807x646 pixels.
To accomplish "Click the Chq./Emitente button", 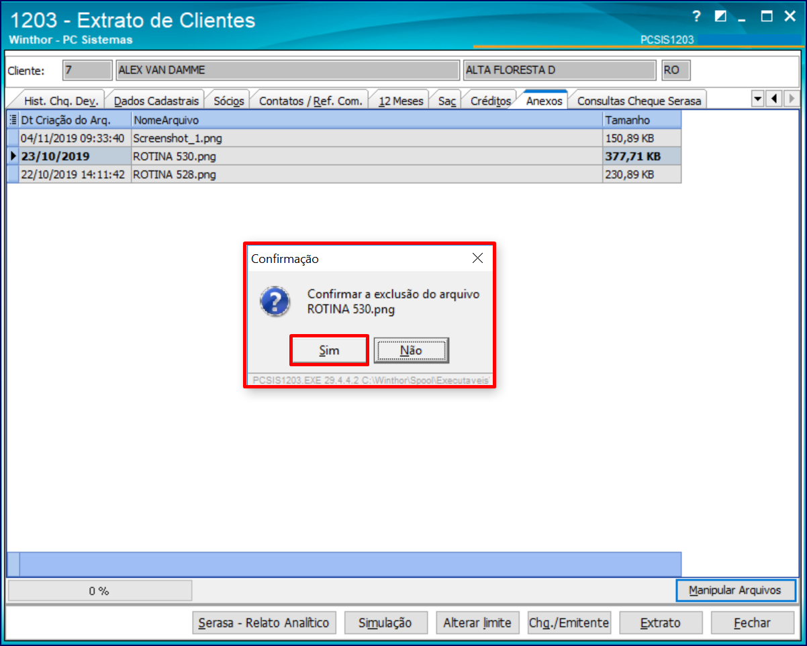I will (x=569, y=623).
